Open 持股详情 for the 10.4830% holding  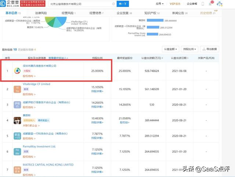(x=97, y=122)
